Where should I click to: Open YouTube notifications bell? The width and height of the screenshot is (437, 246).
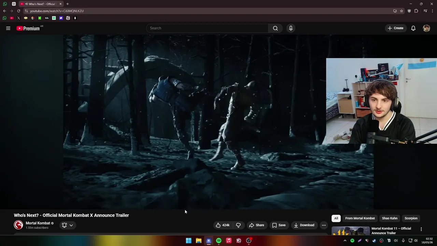coord(413,28)
